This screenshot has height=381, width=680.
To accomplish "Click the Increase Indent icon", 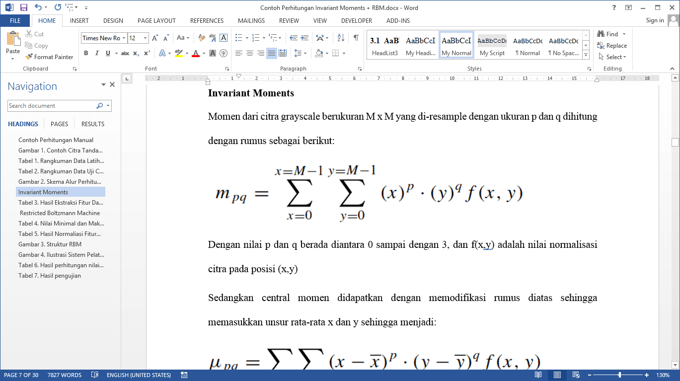I will click(x=304, y=38).
